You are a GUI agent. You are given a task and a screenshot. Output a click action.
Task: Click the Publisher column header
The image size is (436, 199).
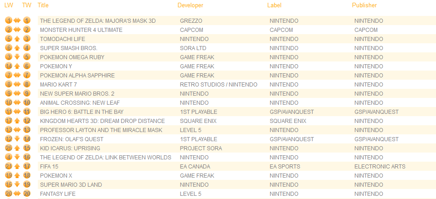point(364,5)
